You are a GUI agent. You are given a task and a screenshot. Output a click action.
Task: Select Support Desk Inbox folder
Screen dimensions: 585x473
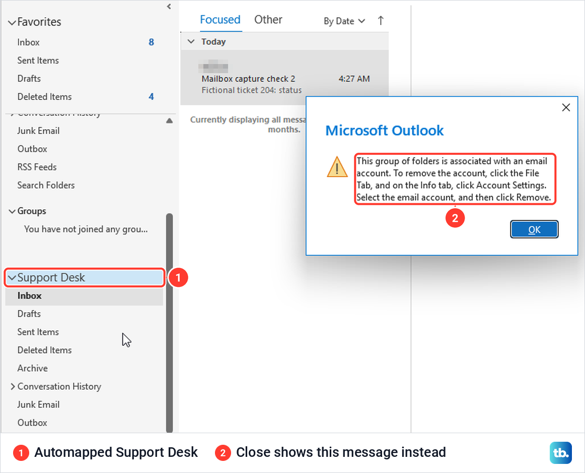(x=84, y=296)
